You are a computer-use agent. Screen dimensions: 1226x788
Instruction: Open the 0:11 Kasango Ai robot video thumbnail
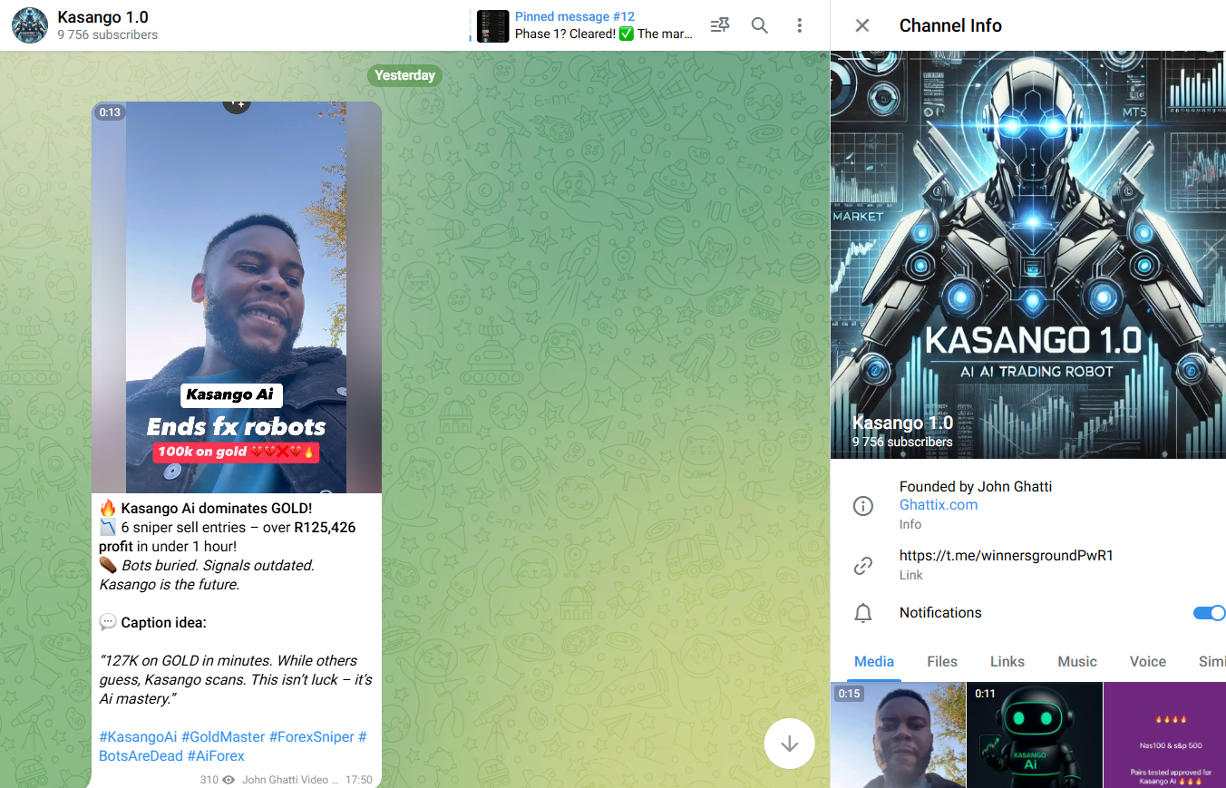pos(1035,734)
